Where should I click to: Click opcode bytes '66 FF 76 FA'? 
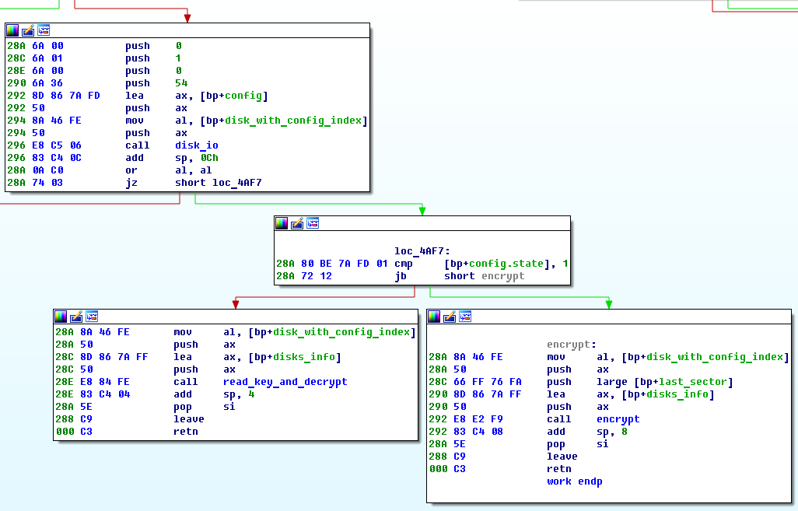487,382
